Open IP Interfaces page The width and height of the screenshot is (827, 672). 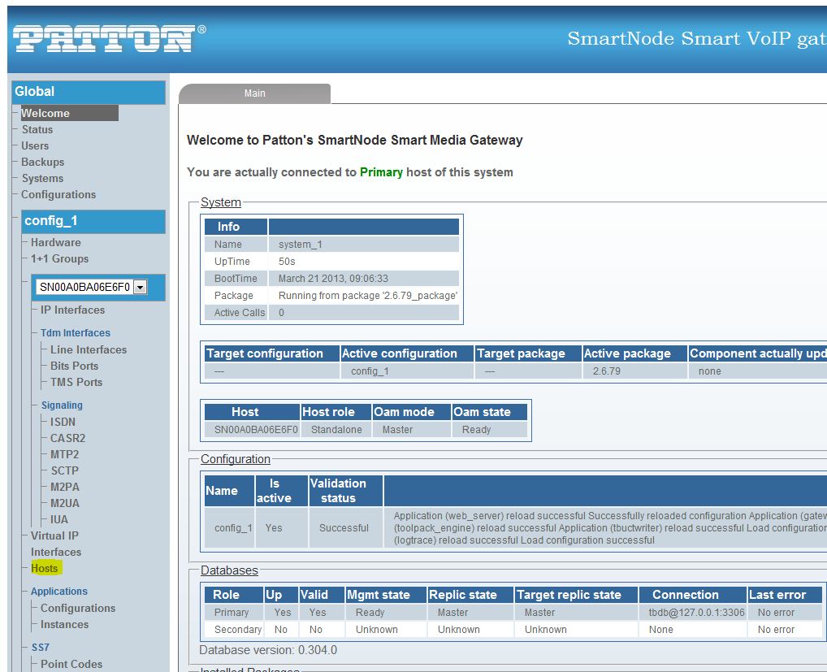click(x=73, y=310)
